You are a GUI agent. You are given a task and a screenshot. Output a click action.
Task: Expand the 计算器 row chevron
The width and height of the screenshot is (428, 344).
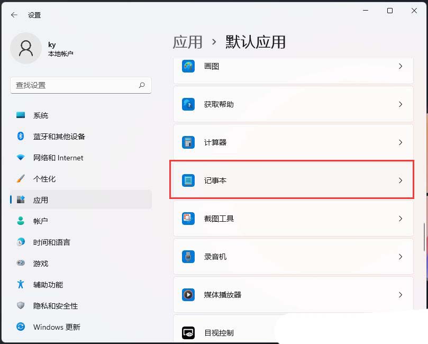coord(400,142)
